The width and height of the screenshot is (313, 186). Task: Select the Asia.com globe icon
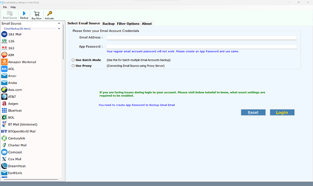4,90
